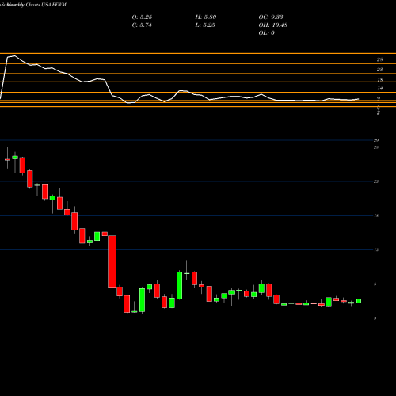
Task: Select the open value 'O: 5.25'
Action: tap(142, 17)
